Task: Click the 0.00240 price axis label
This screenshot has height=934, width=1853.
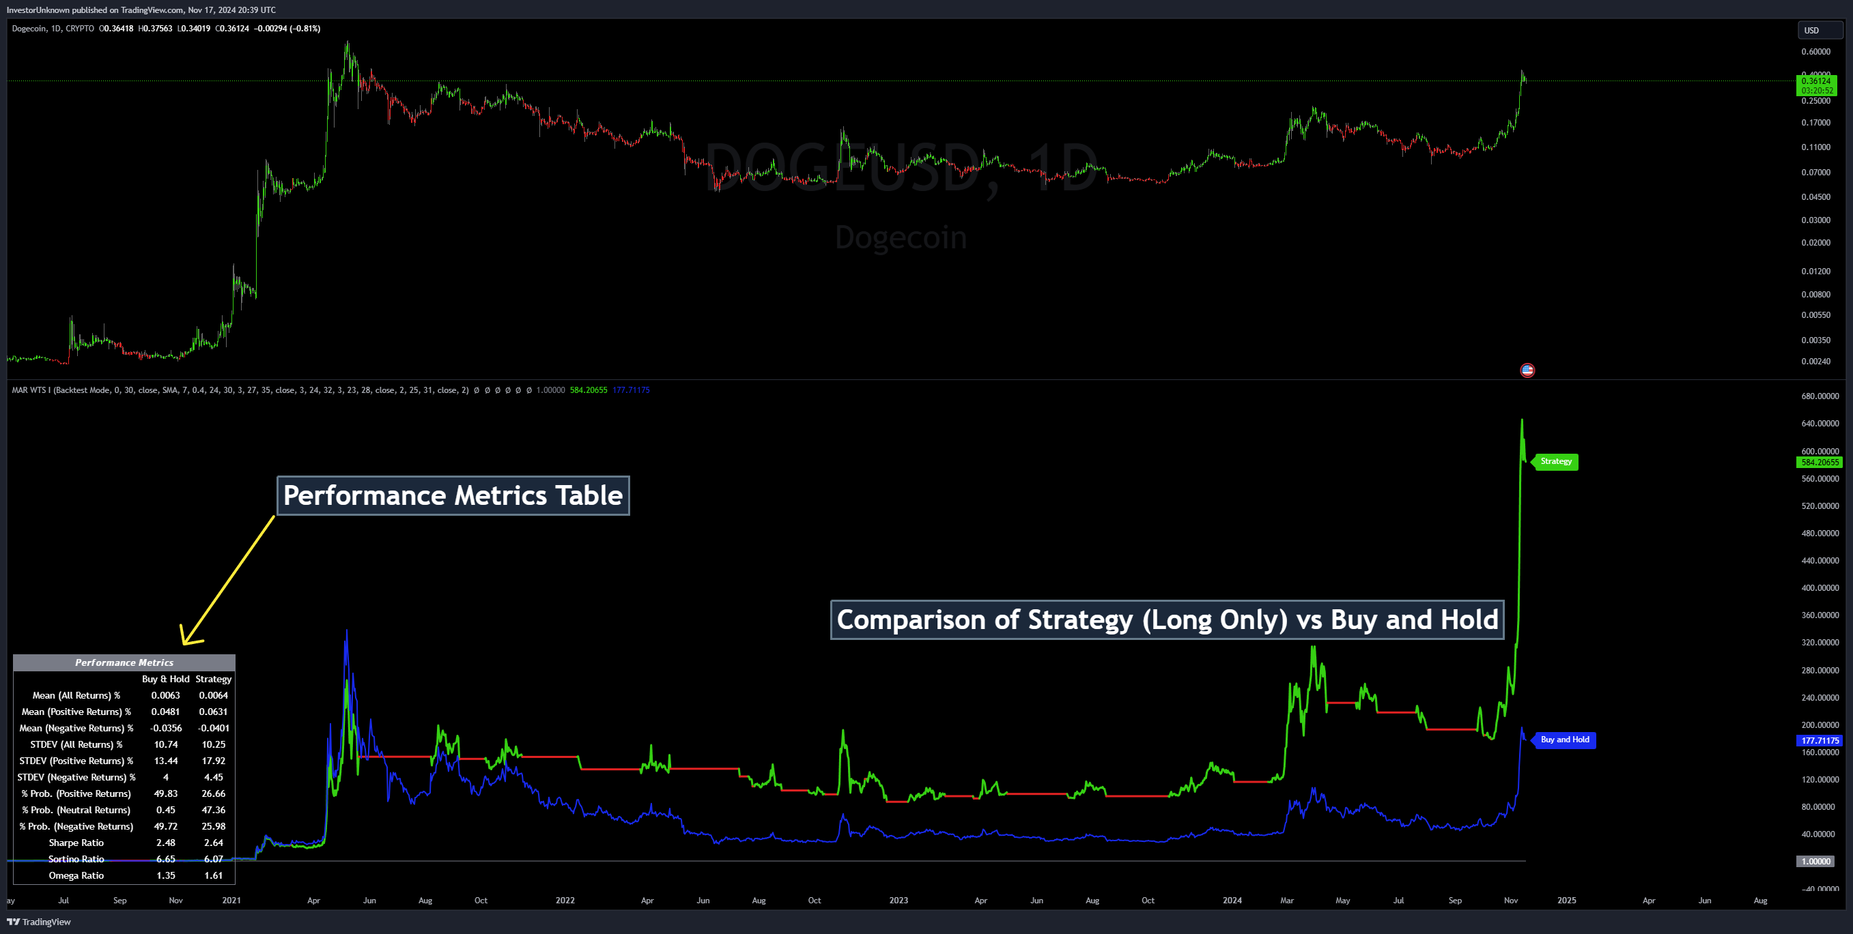Action: pos(1815,362)
